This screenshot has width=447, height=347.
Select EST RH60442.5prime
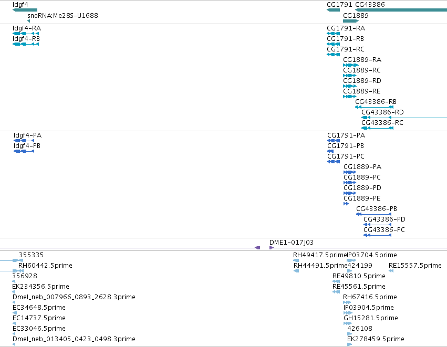(45, 266)
